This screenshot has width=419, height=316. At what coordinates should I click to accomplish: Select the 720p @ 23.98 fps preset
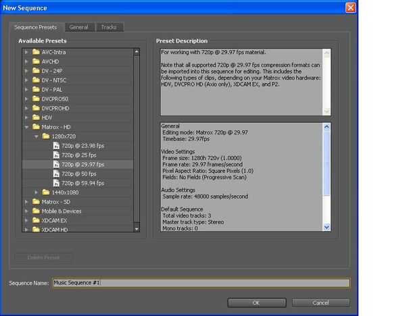pyautogui.click(x=83, y=146)
